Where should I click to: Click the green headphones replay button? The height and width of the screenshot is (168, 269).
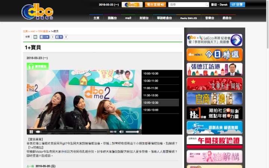coord(38,66)
